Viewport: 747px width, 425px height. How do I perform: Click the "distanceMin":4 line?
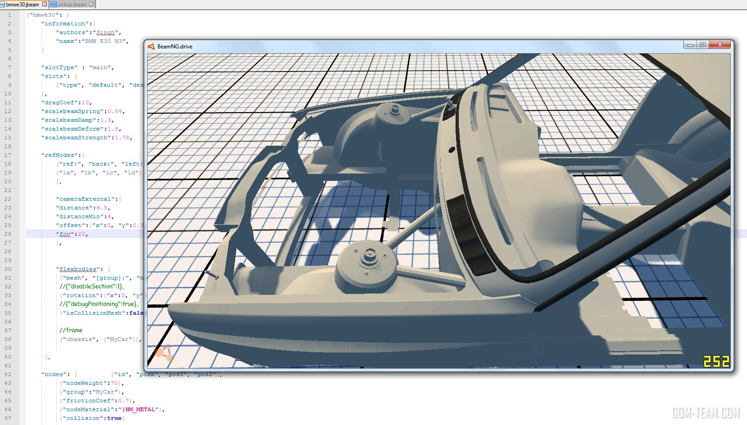coord(85,216)
